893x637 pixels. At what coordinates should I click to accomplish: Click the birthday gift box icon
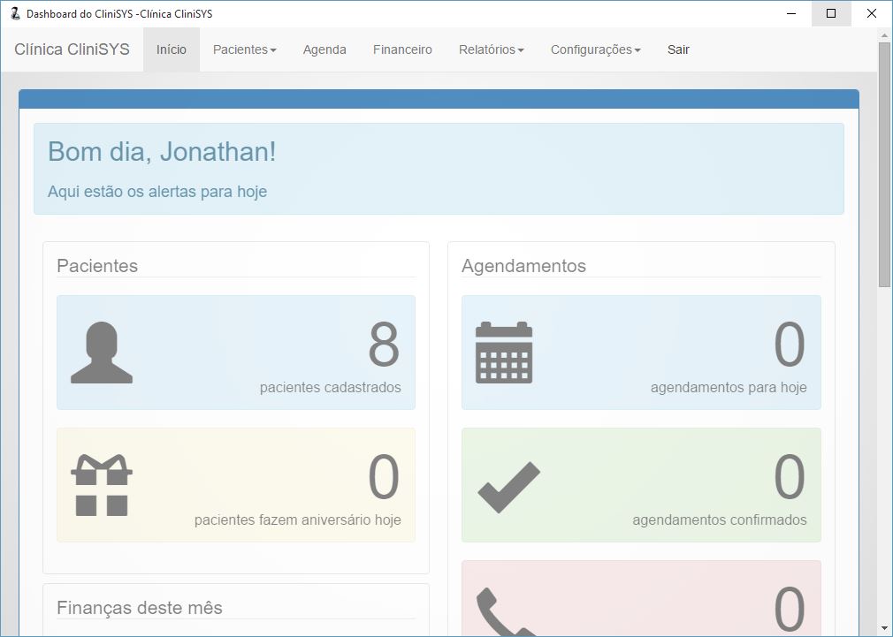(x=102, y=485)
